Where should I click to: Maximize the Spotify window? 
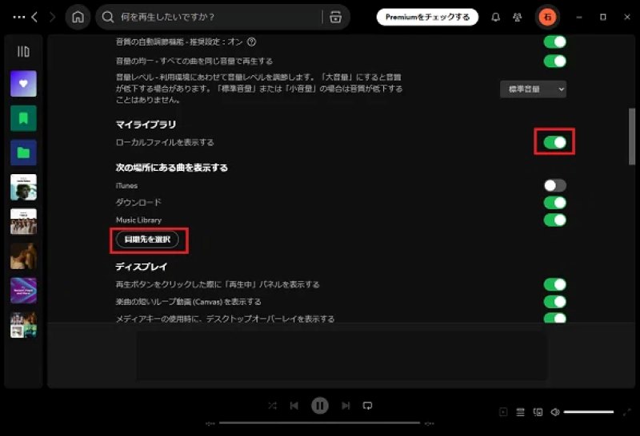coord(603,17)
